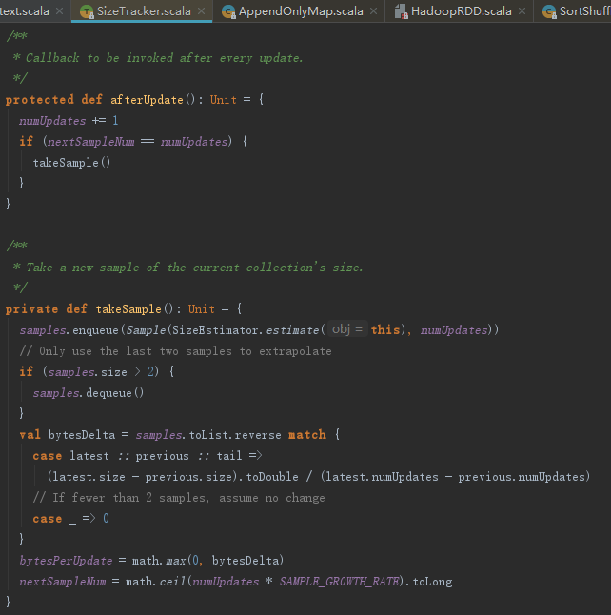Click latest.numUpdates in the division expression
This screenshot has height=615, width=611.
pyautogui.click(x=383, y=477)
